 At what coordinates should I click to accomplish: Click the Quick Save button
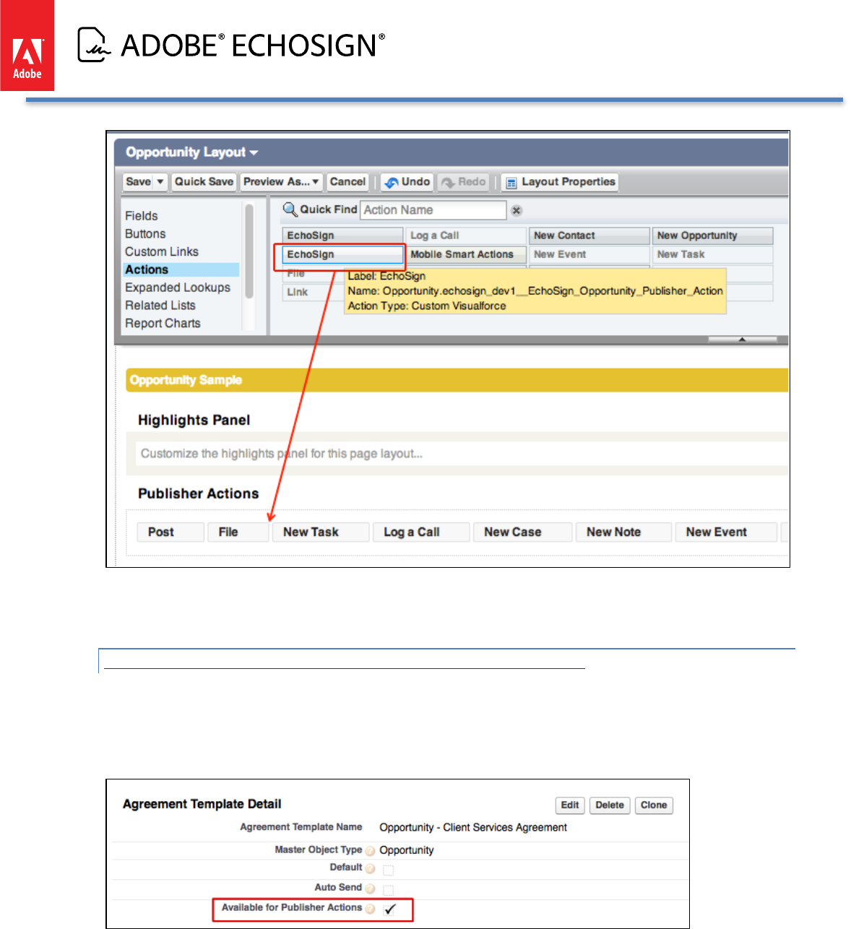coord(204,182)
